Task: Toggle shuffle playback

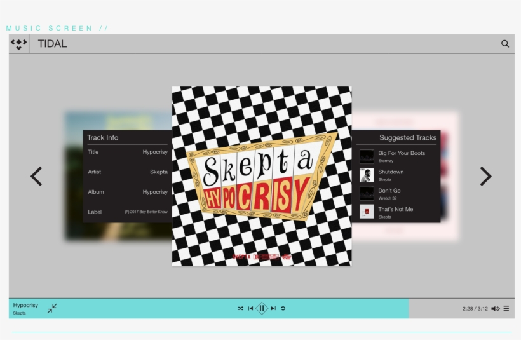Action: click(240, 308)
